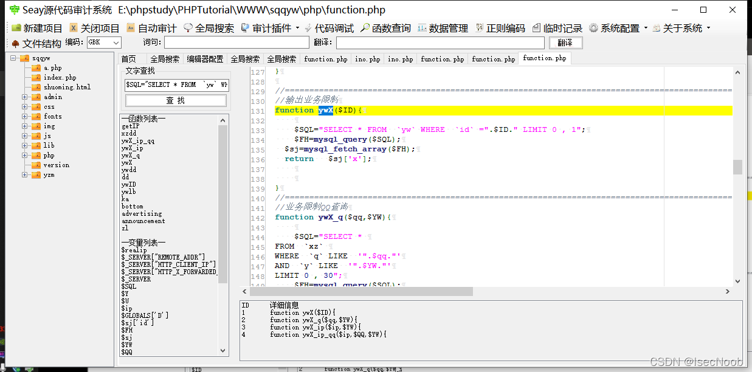Select ywX_ip_qq in the function list
Viewport: 752px width, 372px height.
pos(137,141)
